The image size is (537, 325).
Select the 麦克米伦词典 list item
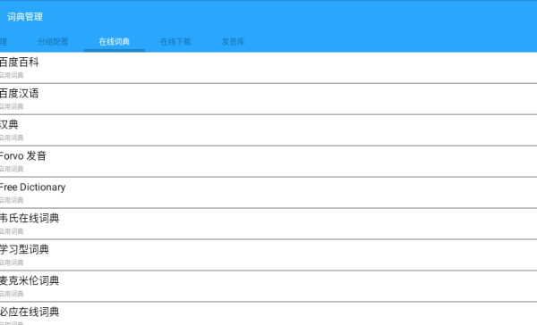[x=268, y=286]
